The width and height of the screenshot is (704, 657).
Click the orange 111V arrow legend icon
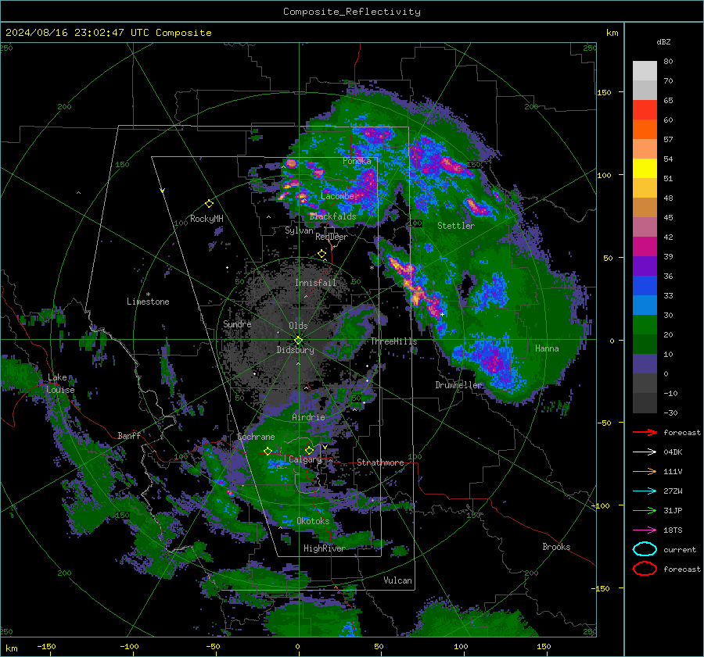pos(645,471)
